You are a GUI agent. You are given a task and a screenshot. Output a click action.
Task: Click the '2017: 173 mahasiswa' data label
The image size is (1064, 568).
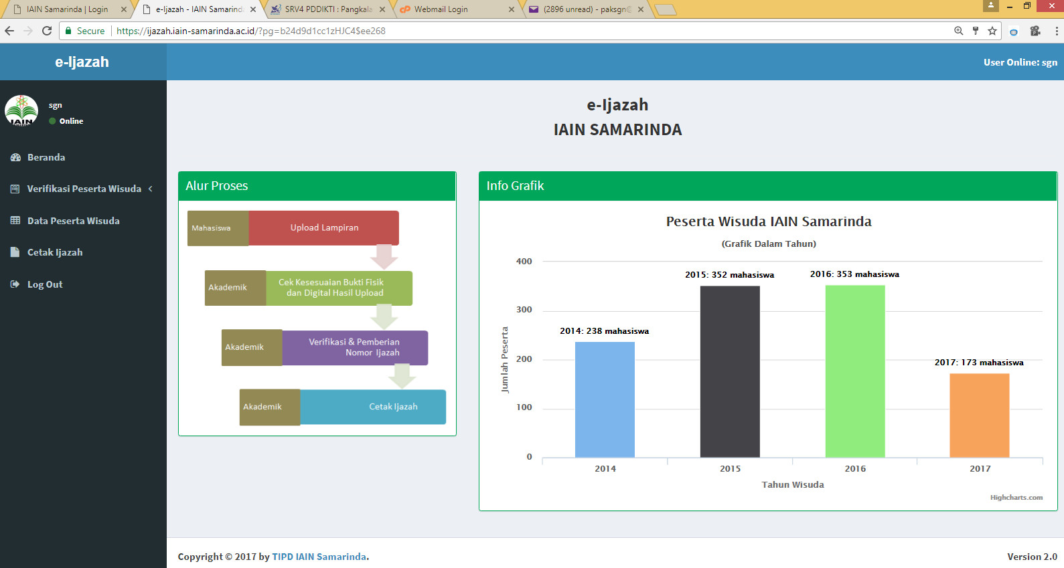[x=979, y=363]
